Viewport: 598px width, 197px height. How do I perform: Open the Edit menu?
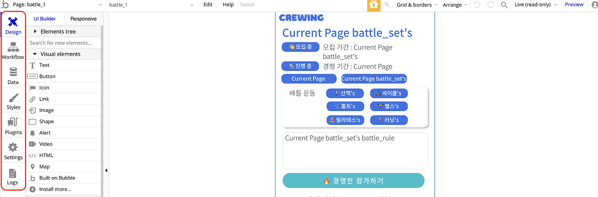pyautogui.click(x=208, y=5)
